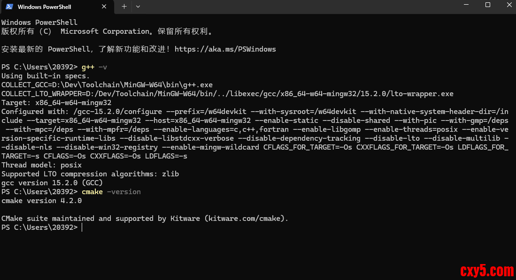This screenshot has height=280, width=516.
Task: Click the PowerShell icon in the tab
Action: (9, 7)
